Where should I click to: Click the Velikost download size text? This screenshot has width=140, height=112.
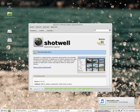(53, 84)
